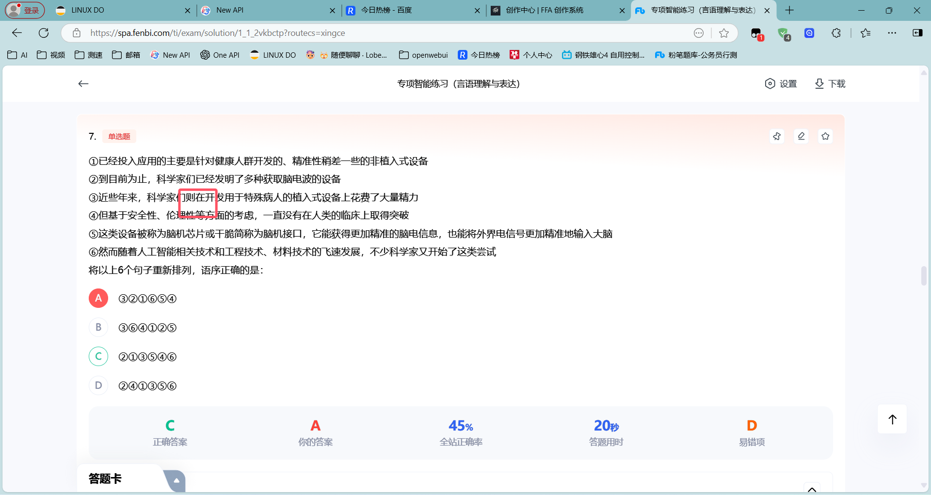The height and width of the screenshot is (495, 931).
Task: Favorite question 7 with the star icon
Action: pyautogui.click(x=825, y=136)
